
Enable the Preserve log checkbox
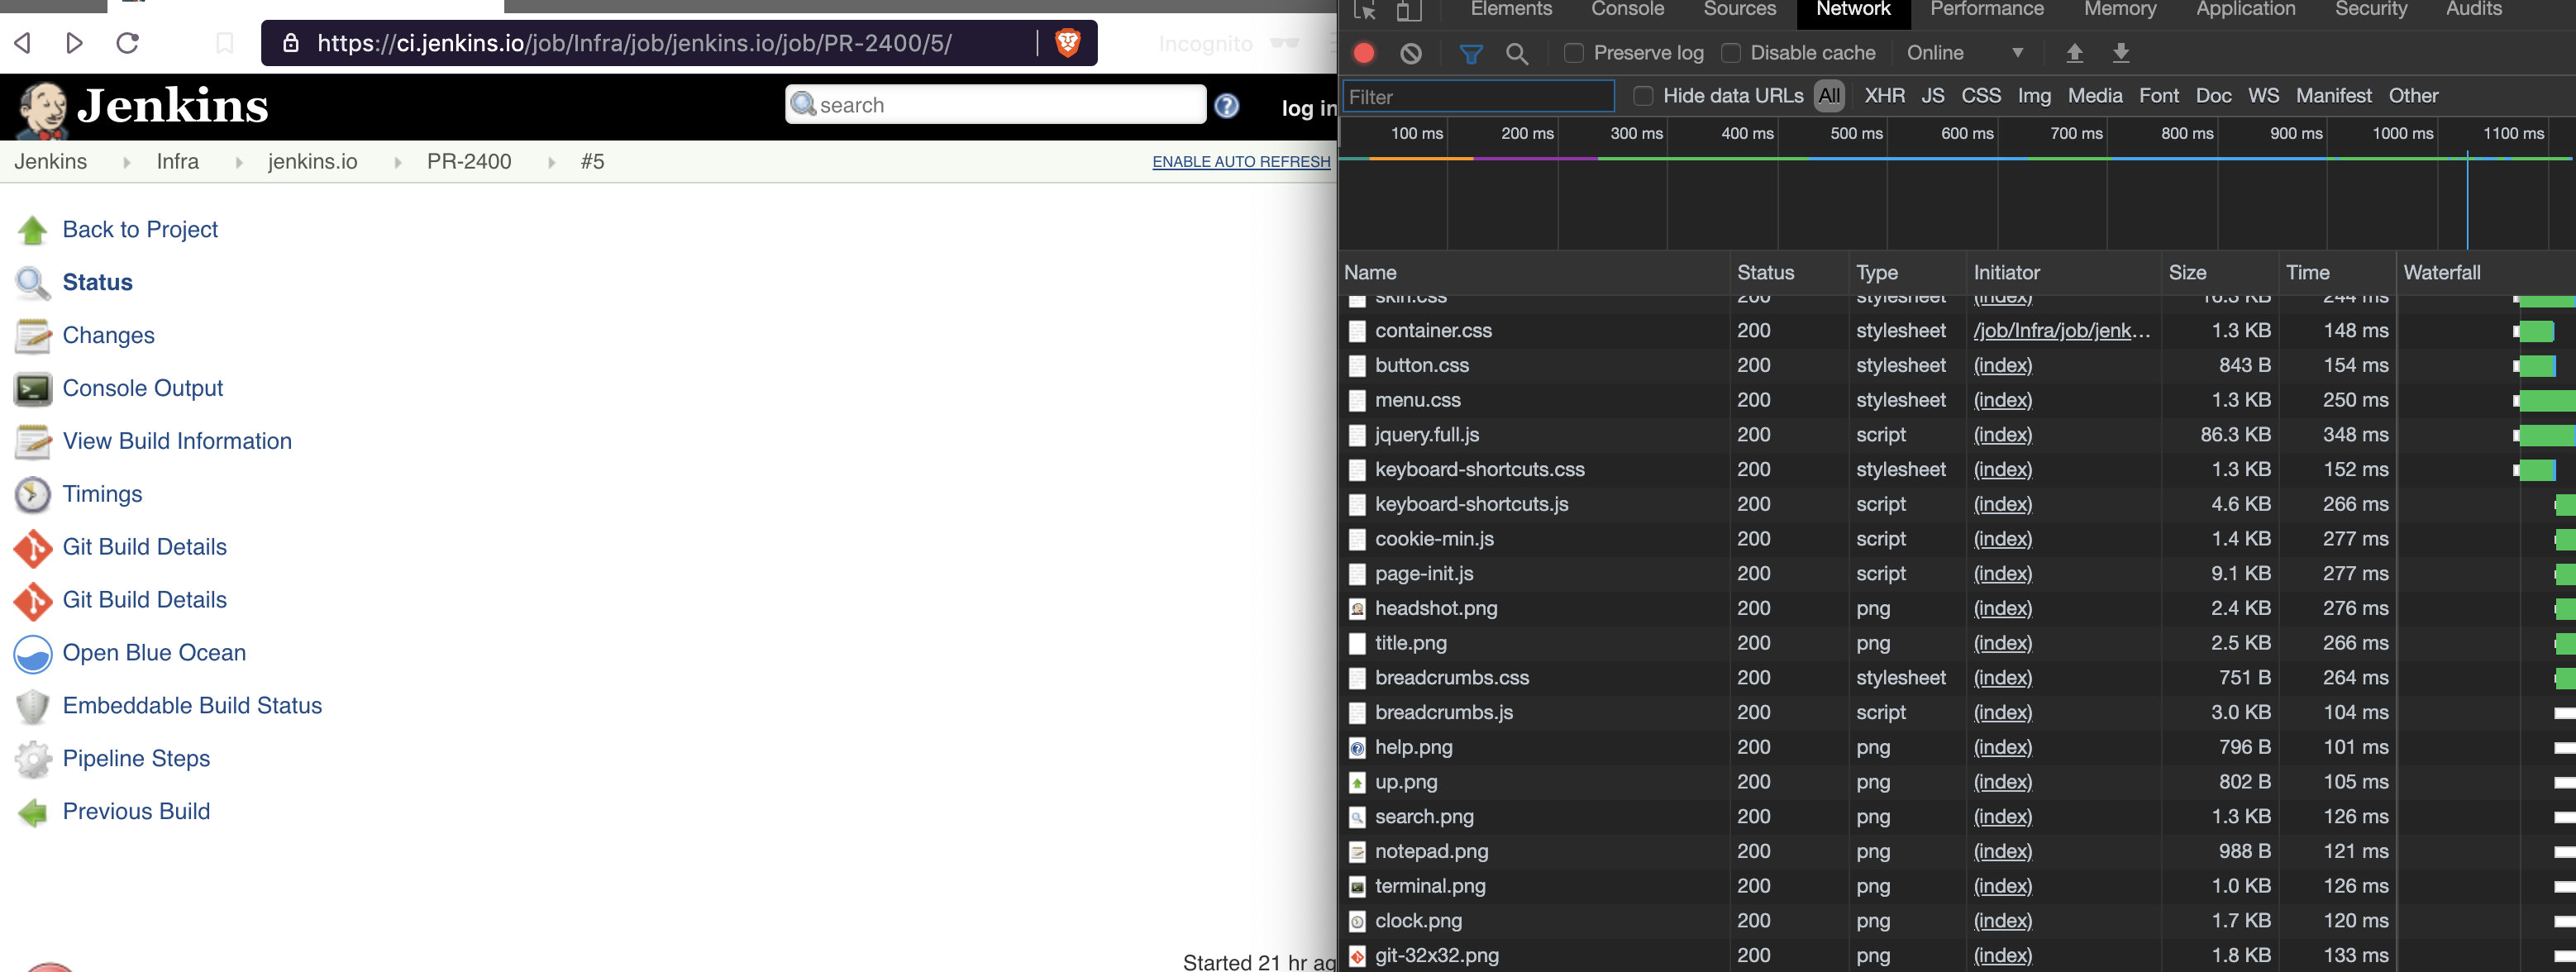[1573, 53]
